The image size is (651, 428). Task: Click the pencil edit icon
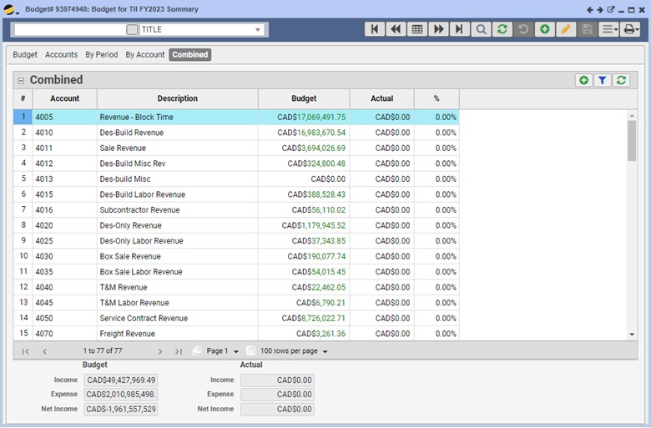pos(566,29)
